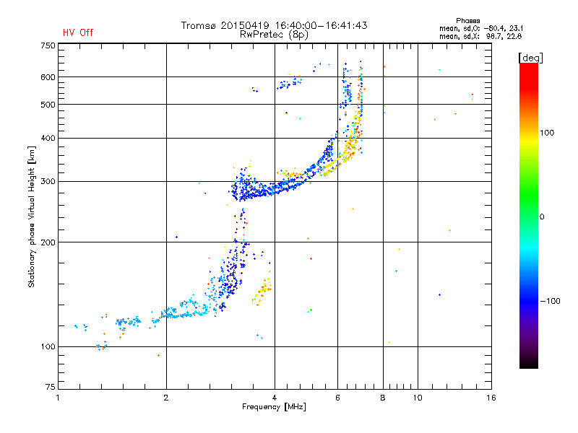Click y-axis tick label '600'

pos(48,77)
